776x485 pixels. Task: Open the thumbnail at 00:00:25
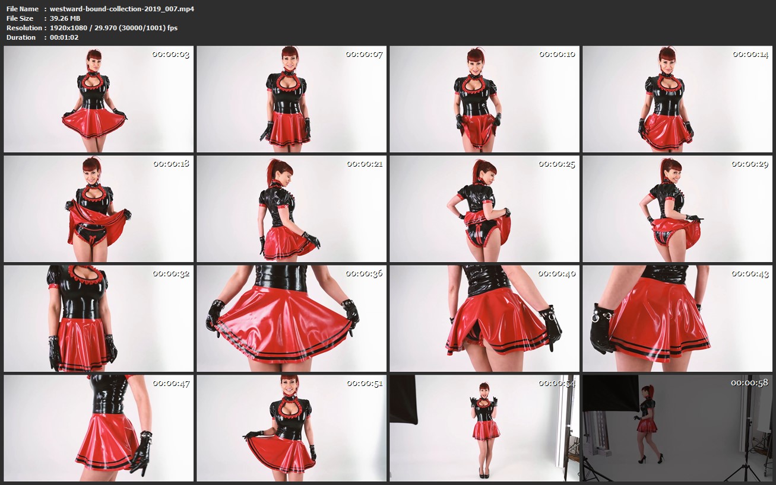484,209
